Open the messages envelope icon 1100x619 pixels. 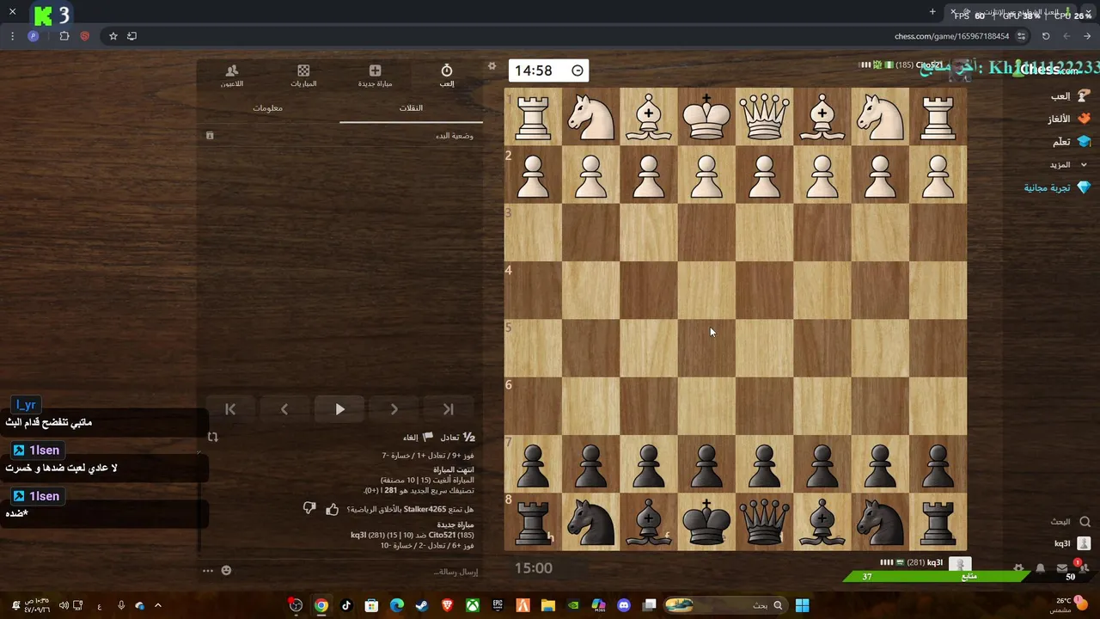coord(1062,568)
